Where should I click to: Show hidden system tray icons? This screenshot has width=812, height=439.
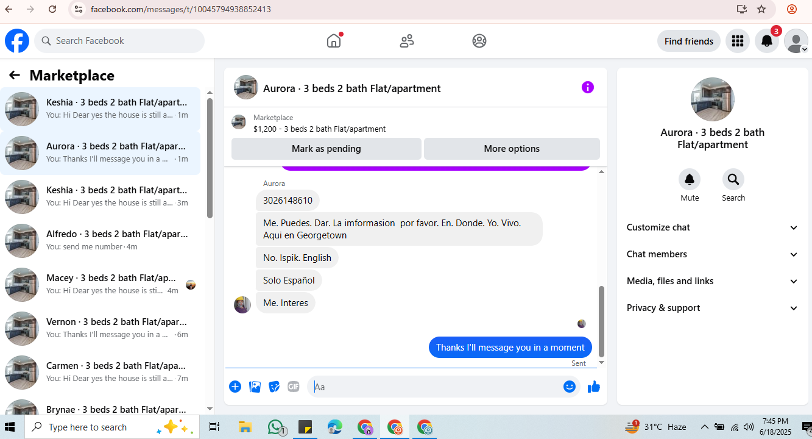pyautogui.click(x=705, y=427)
